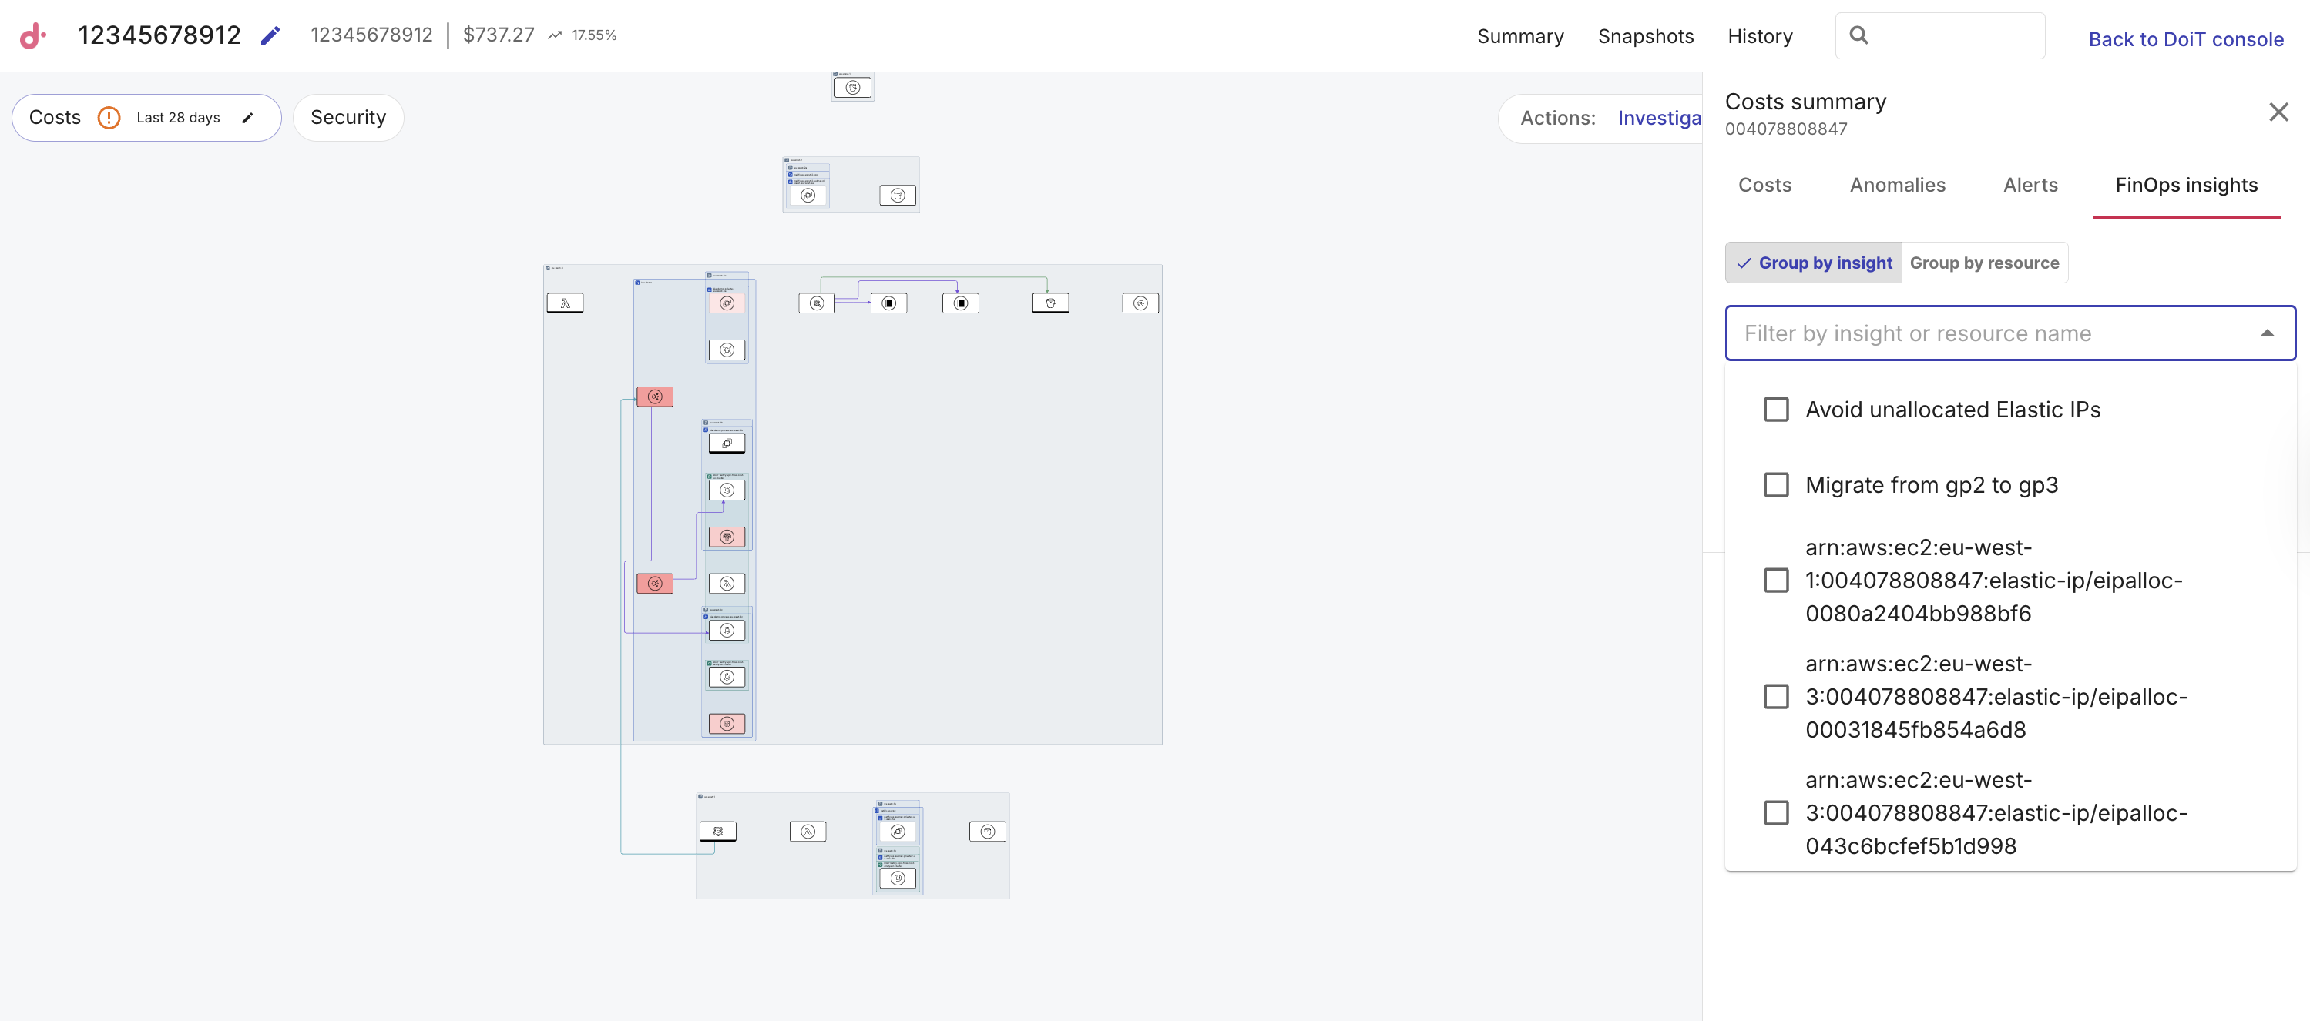Check the Migrate from gp2 to gp3 insight
Image resolution: width=2310 pixels, height=1021 pixels.
coord(1777,485)
